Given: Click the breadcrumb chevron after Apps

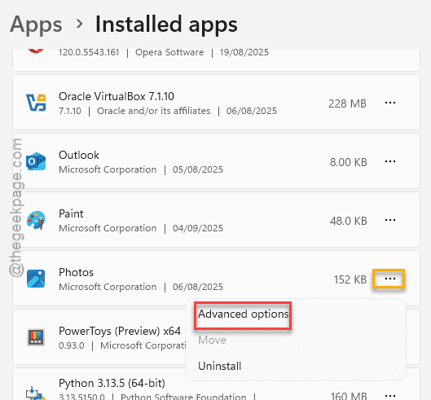Looking at the screenshot, I should [x=80, y=24].
